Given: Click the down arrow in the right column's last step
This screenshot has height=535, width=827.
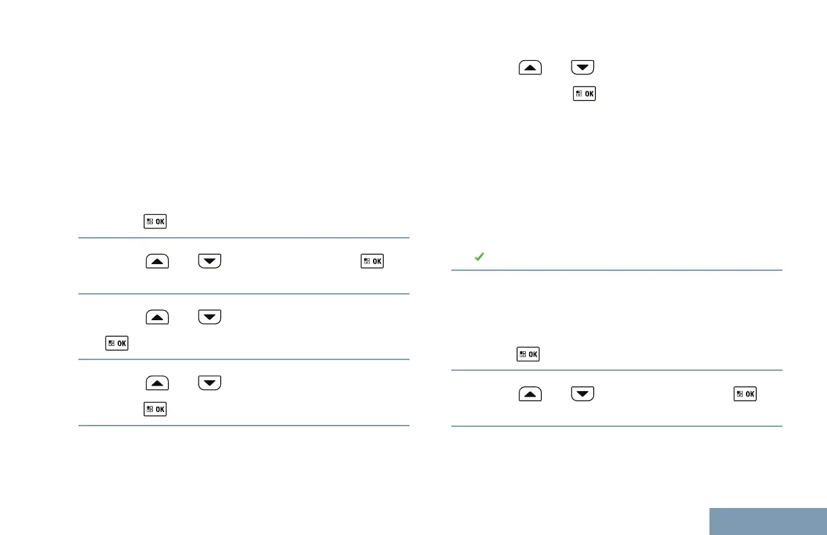Looking at the screenshot, I should pos(582,393).
